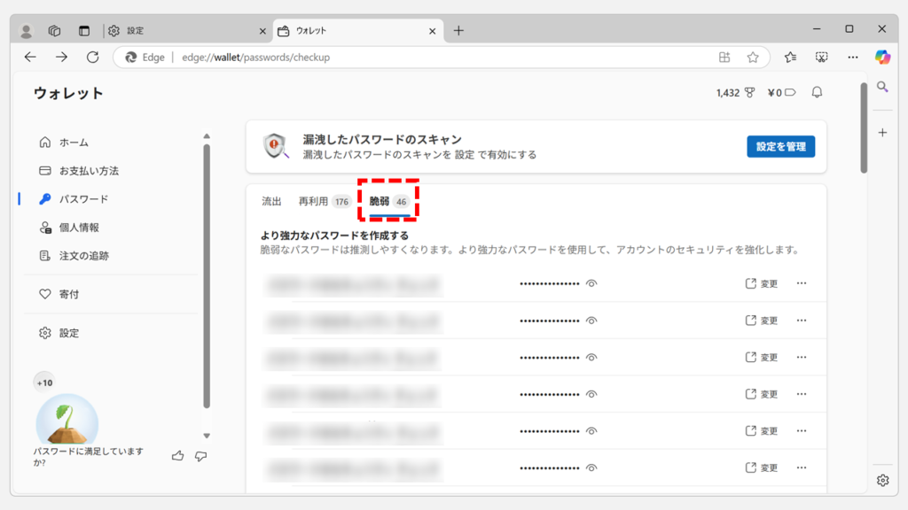The image size is (908, 510).
Task: Show password in the fourth row
Action: click(591, 394)
